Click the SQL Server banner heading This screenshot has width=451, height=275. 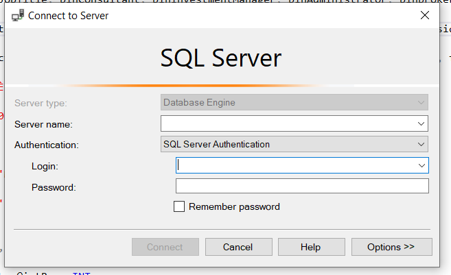click(220, 58)
